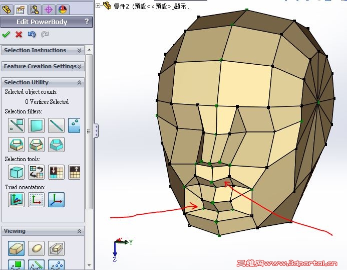Open the ConfigurationManager tab
This screenshot has height=270, width=347.
35,10
